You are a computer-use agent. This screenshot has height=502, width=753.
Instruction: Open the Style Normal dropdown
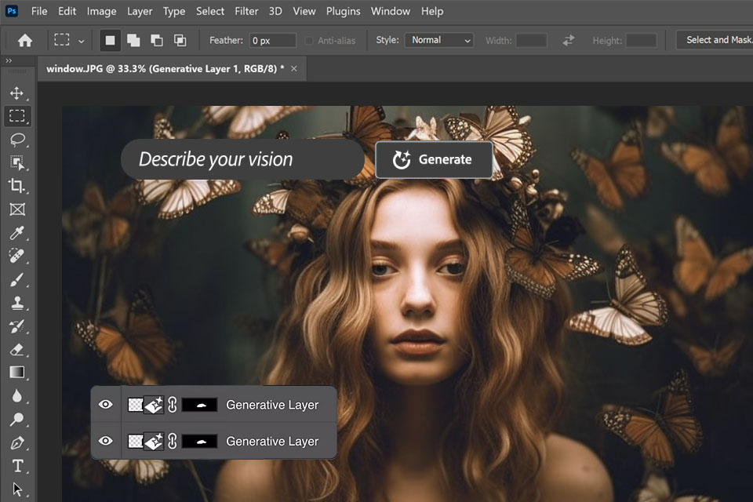(x=439, y=40)
